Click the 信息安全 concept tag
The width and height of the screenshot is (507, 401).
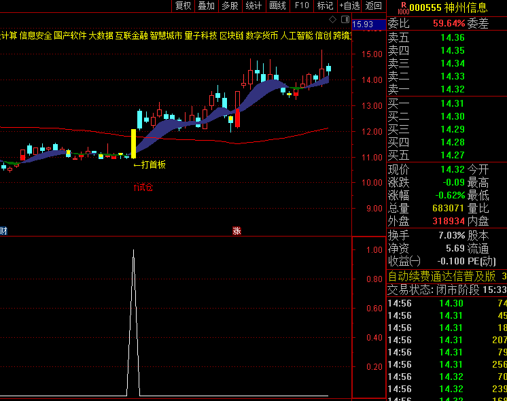35,36
